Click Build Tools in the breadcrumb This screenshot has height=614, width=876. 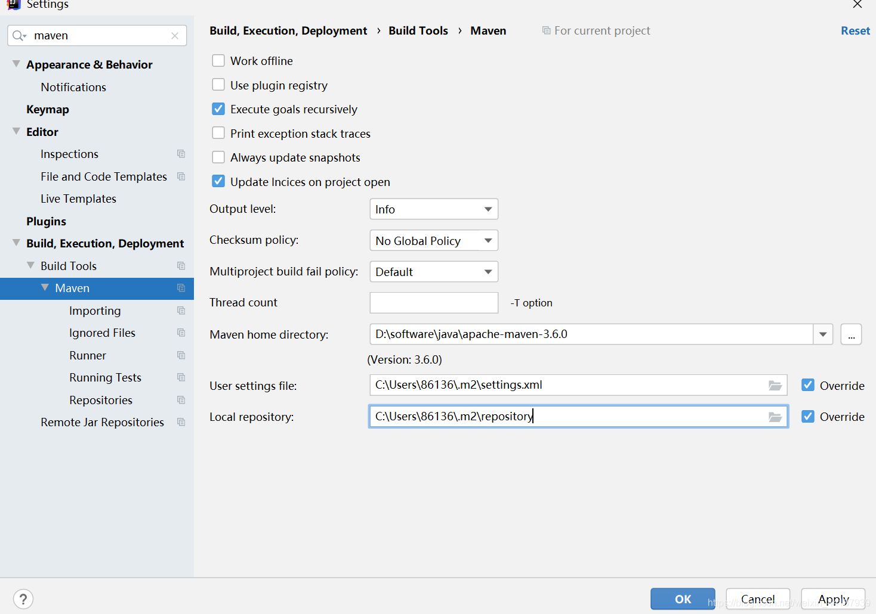click(x=418, y=30)
